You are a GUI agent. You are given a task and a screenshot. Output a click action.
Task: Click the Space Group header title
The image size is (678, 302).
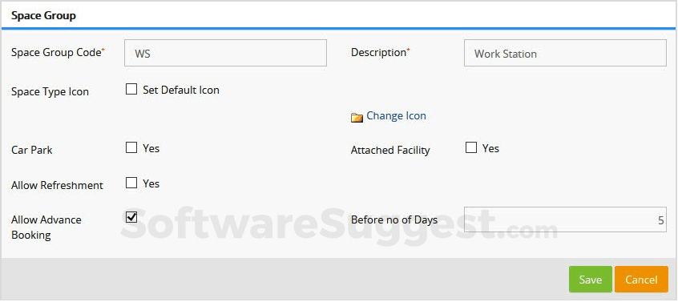tap(43, 15)
